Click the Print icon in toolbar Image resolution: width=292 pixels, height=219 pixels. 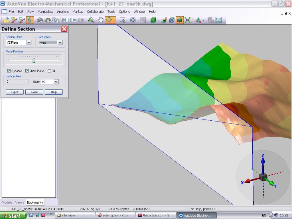point(40,20)
